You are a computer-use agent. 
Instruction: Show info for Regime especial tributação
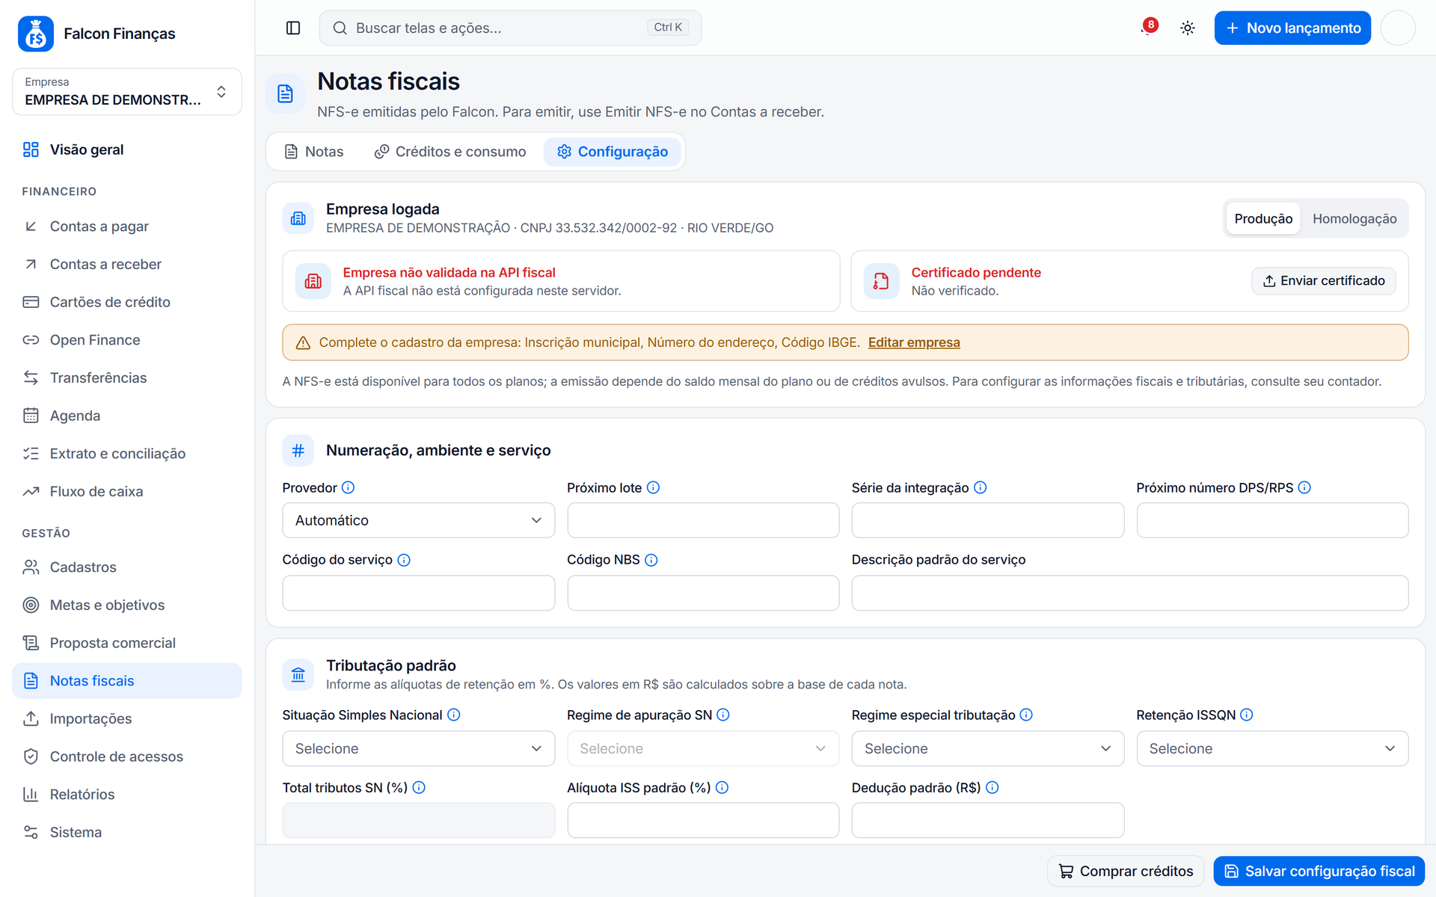[1027, 715]
